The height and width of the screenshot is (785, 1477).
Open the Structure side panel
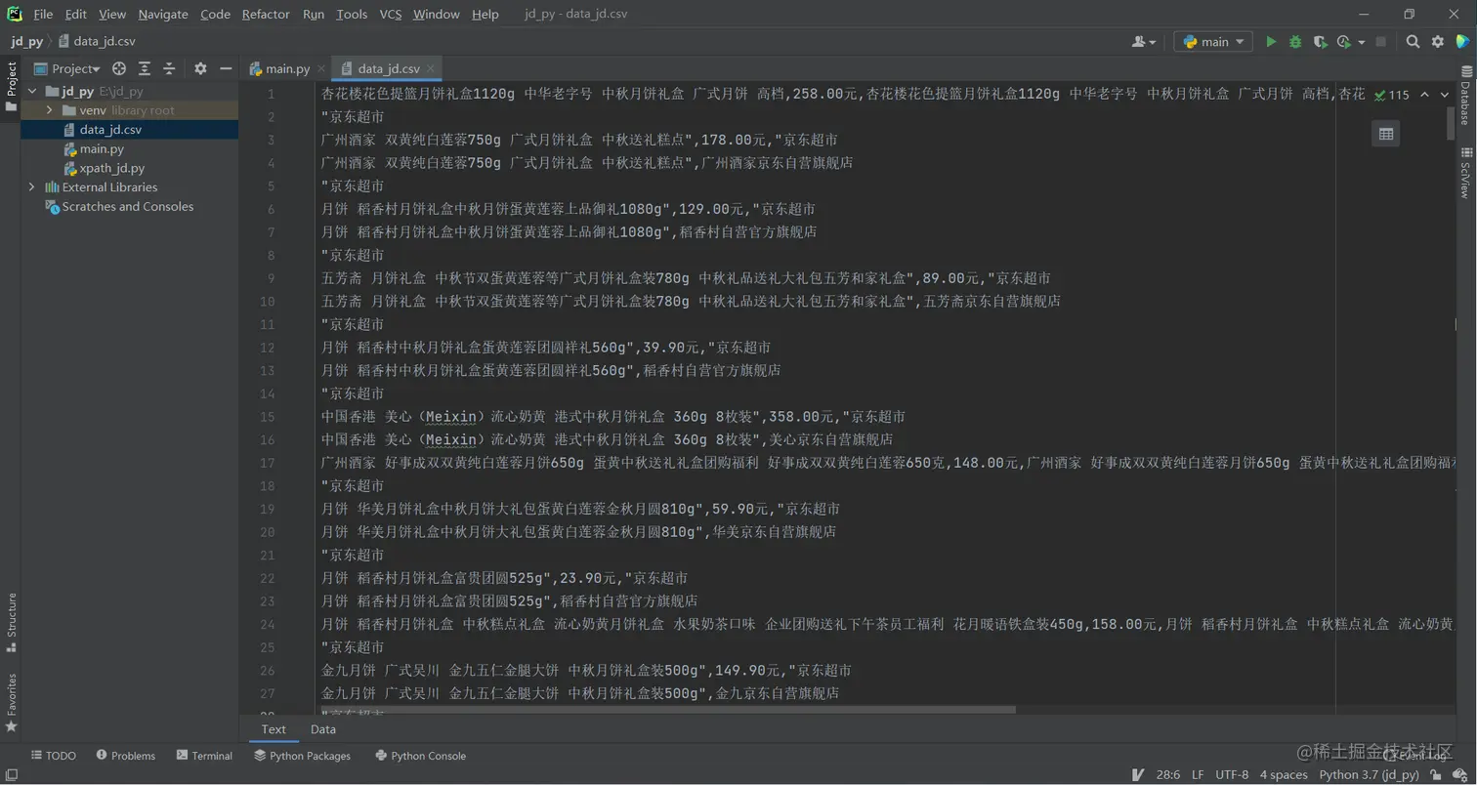[11, 621]
